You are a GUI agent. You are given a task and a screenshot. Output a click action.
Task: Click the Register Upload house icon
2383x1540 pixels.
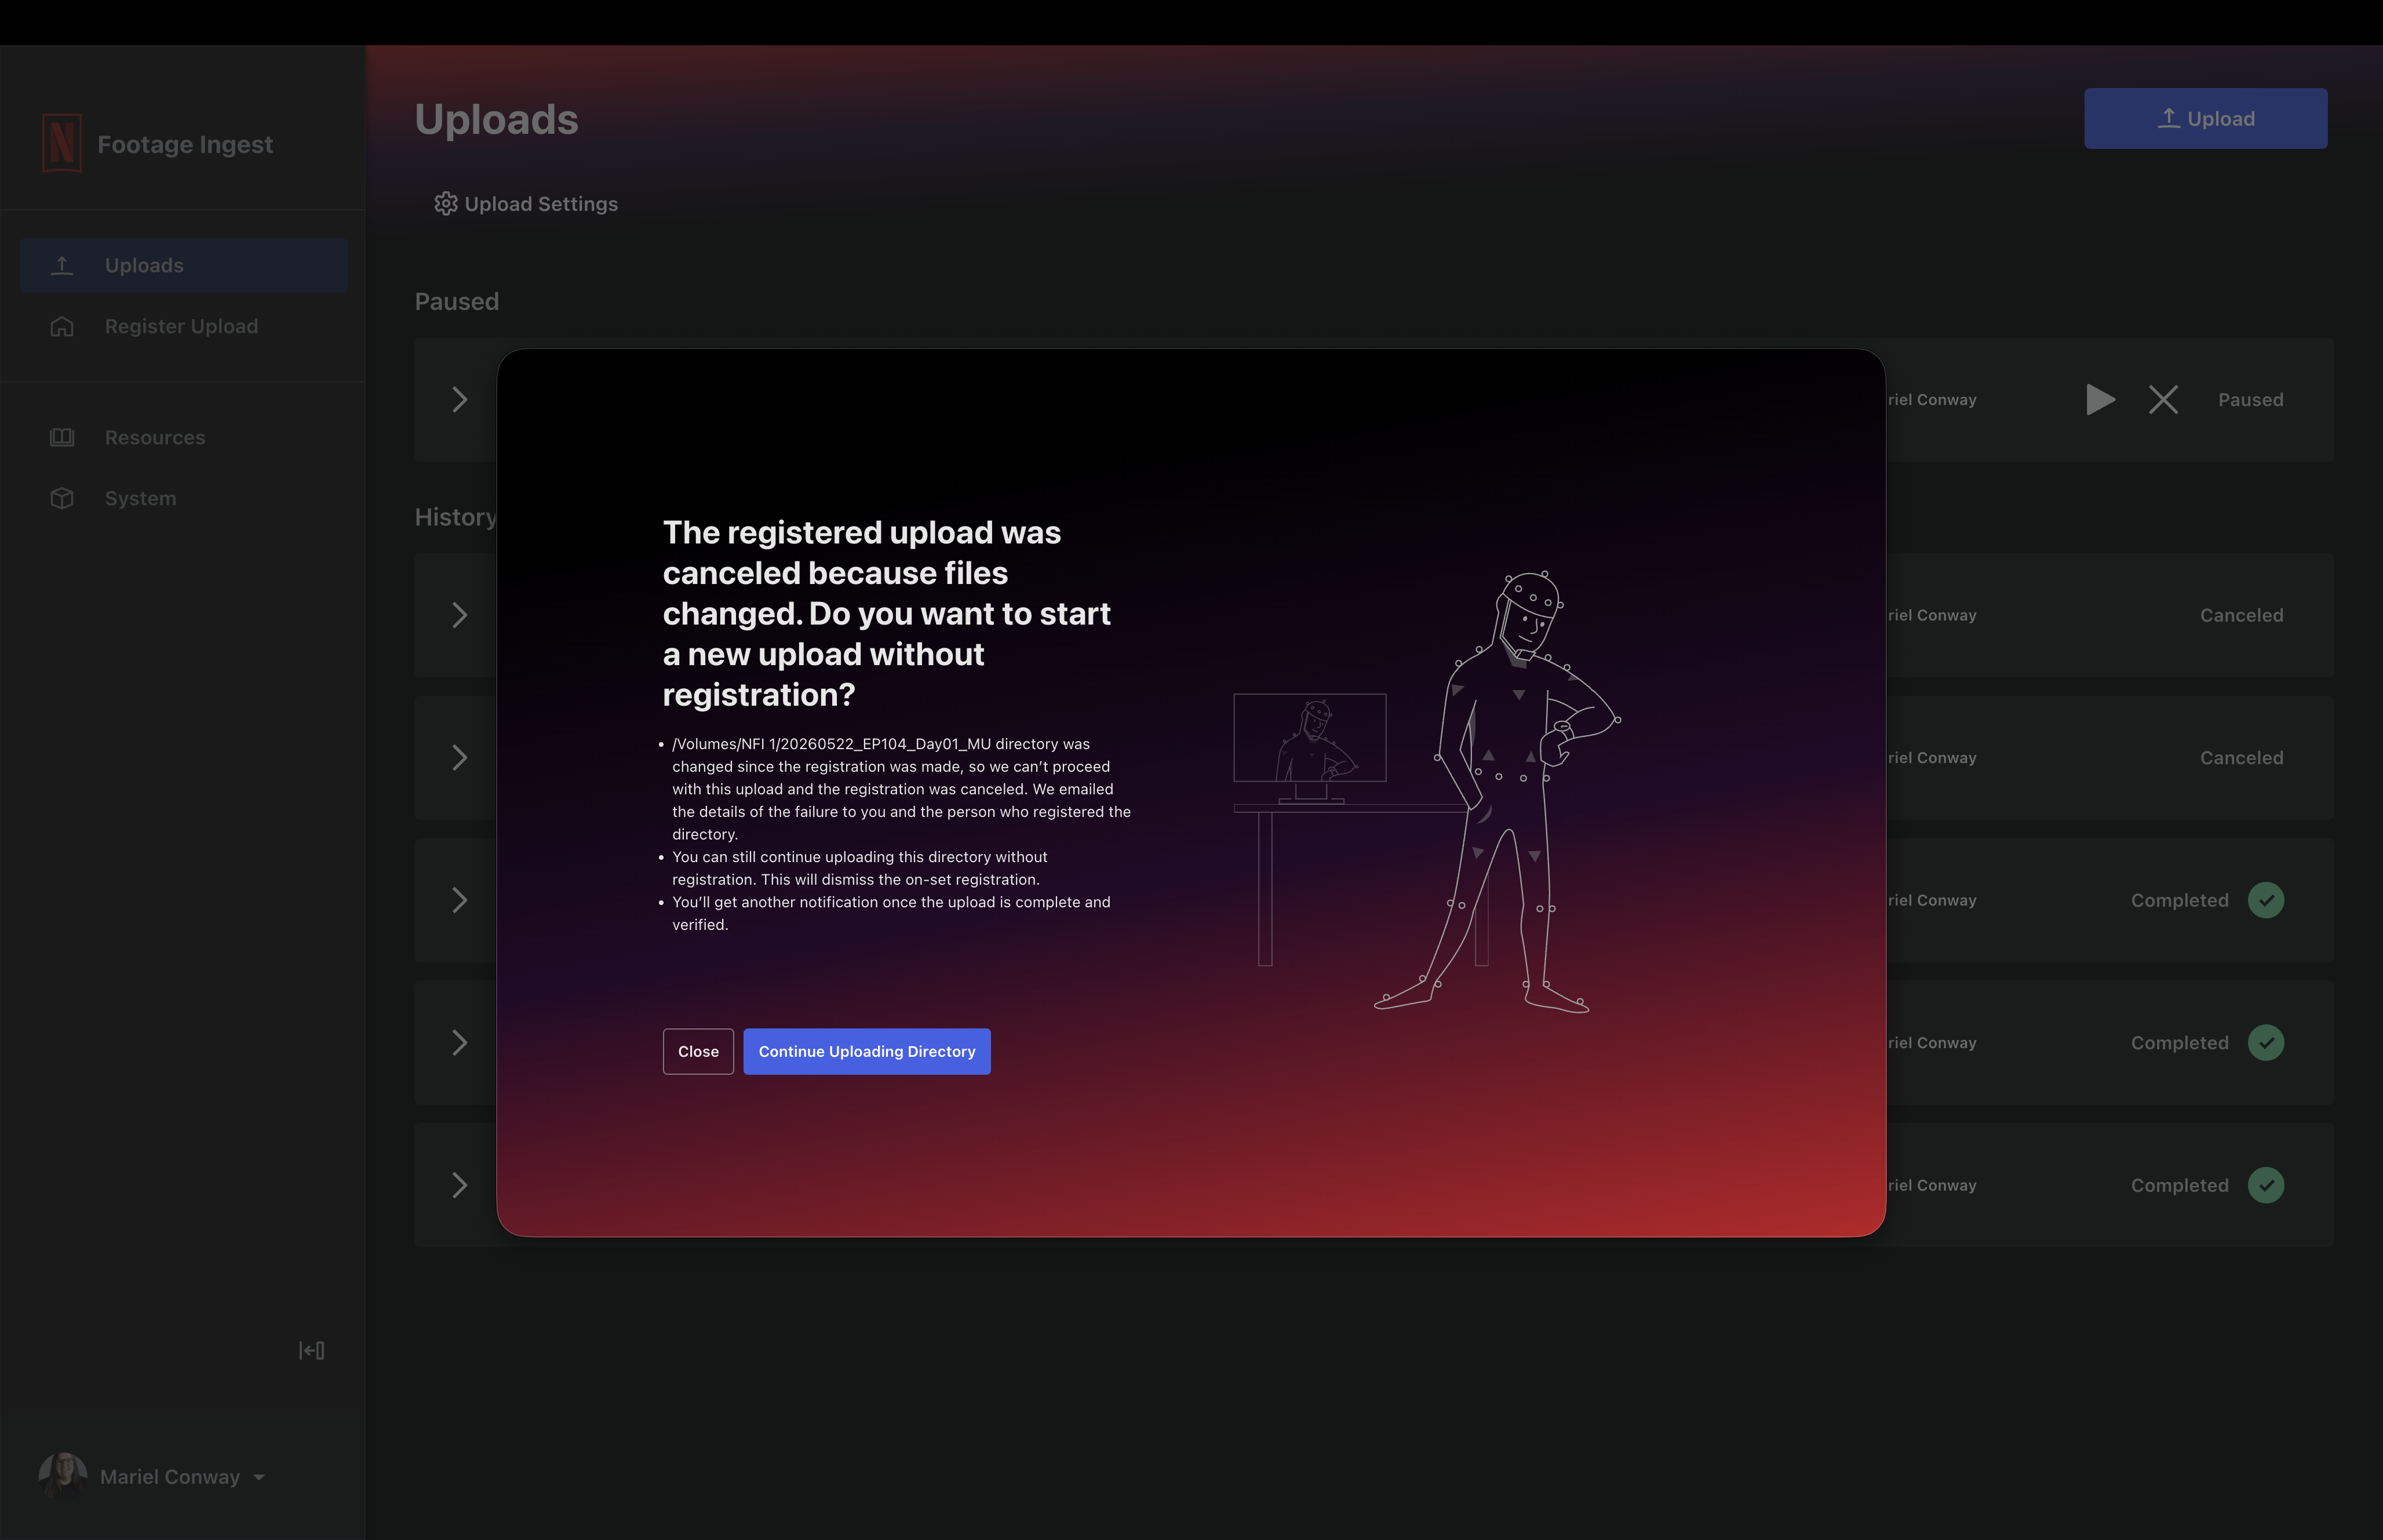(62, 326)
